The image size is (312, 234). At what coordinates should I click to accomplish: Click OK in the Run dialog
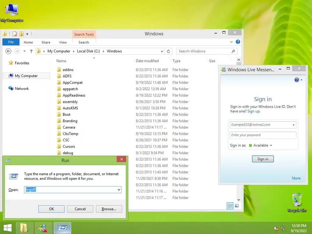tap(51, 209)
